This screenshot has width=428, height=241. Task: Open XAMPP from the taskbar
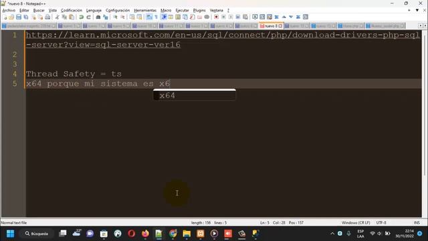pyautogui.click(x=201, y=234)
